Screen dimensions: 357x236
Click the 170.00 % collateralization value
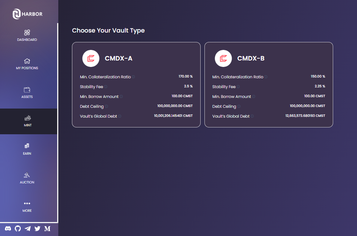[186, 76]
